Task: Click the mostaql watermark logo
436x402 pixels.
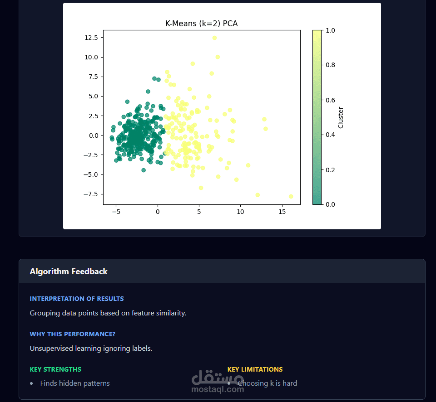Action: [x=217, y=381]
